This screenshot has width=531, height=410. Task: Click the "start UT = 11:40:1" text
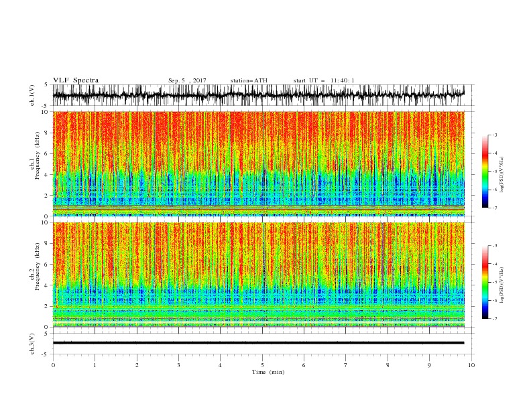click(x=324, y=80)
